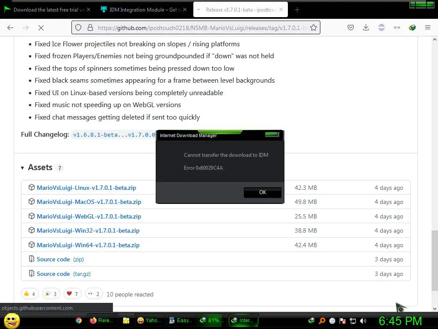The height and width of the screenshot is (329, 438).
Task: Open the 81% IDM download window
Action: click(x=212, y=320)
